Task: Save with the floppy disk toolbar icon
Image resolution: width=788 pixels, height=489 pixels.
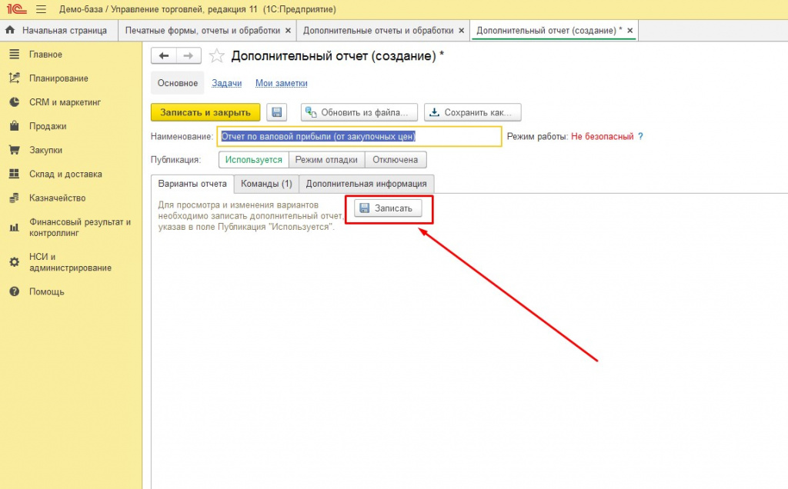Action: 277,112
